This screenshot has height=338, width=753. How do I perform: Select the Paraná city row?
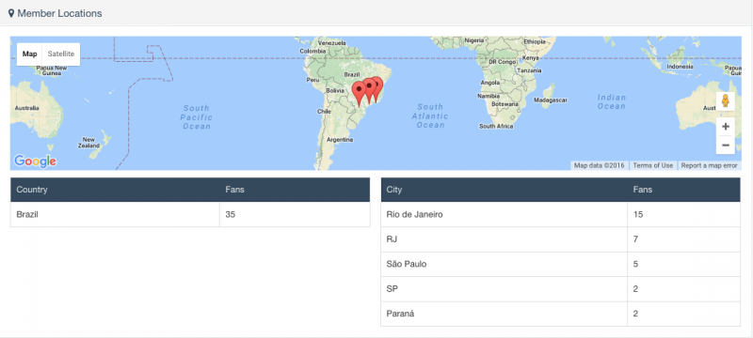click(560, 315)
